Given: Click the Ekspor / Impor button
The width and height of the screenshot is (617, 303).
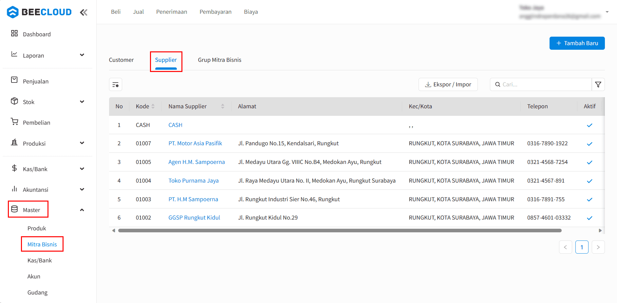Looking at the screenshot, I should click(448, 84).
